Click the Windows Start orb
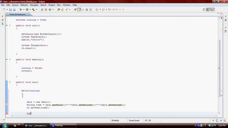The height and width of the screenshot is (128, 228). [5, 125]
